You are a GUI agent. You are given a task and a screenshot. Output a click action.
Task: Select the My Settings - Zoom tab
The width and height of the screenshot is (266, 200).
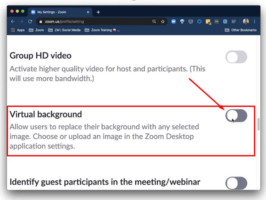click(60, 12)
